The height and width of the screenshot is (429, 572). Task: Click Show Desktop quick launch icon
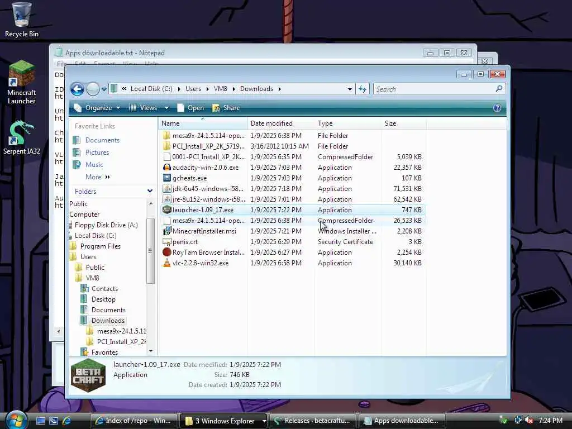coord(41,421)
